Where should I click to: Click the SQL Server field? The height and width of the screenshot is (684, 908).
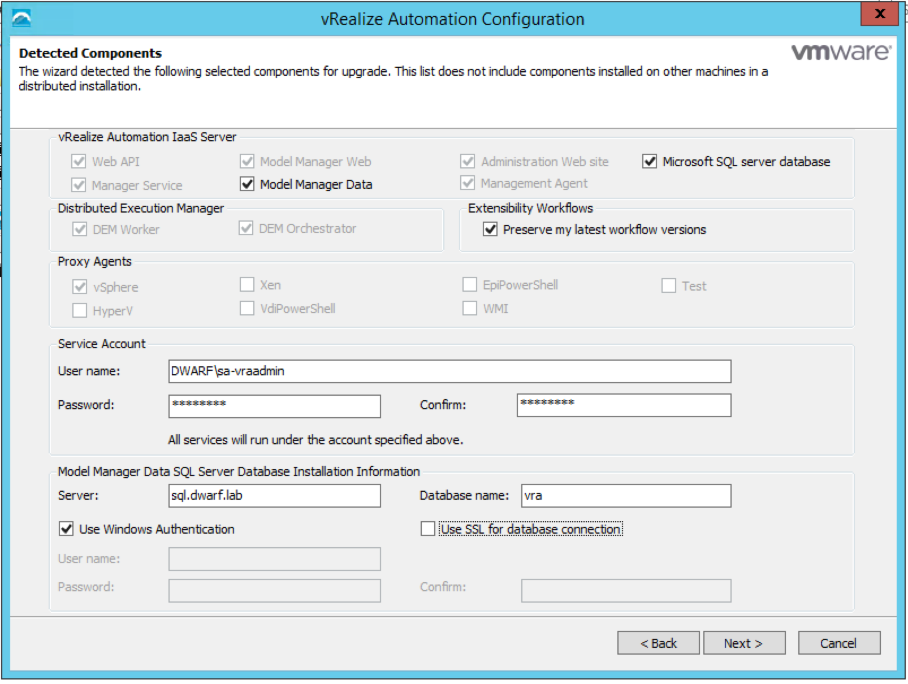click(x=274, y=496)
